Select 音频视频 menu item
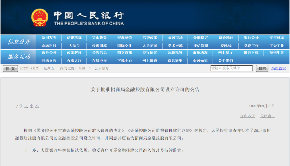This screenshot has height=166, width=290. 175,53
